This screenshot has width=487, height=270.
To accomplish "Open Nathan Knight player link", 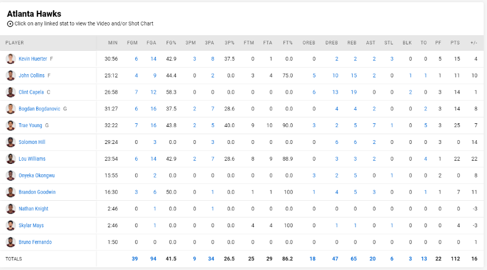I will pyautogui.click(x=33, y=209).
